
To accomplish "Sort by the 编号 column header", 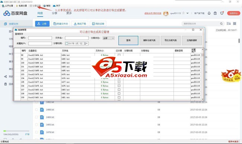I will point(24,51).
